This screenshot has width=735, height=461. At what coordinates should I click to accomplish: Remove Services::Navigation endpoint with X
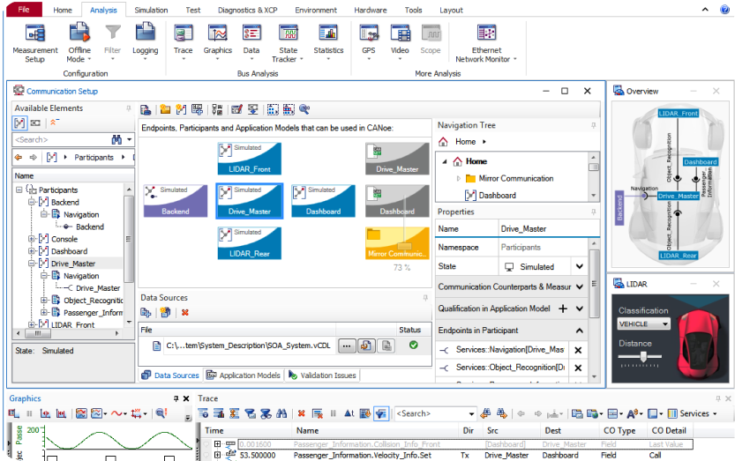click(578, 350)
